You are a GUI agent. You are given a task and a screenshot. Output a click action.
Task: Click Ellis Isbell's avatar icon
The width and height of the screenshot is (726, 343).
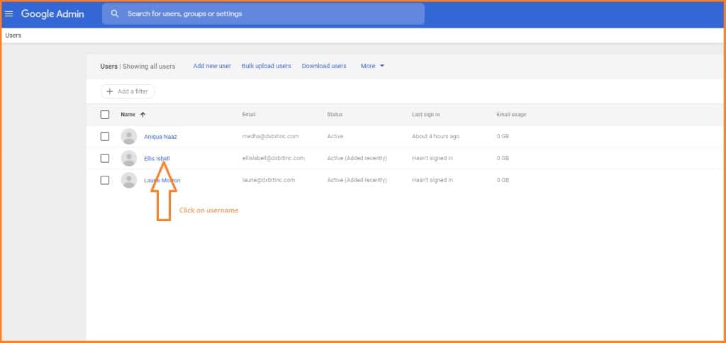coord(129,158)
